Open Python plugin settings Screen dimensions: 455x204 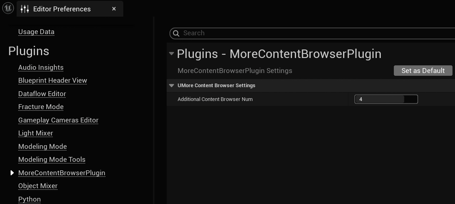29,200
